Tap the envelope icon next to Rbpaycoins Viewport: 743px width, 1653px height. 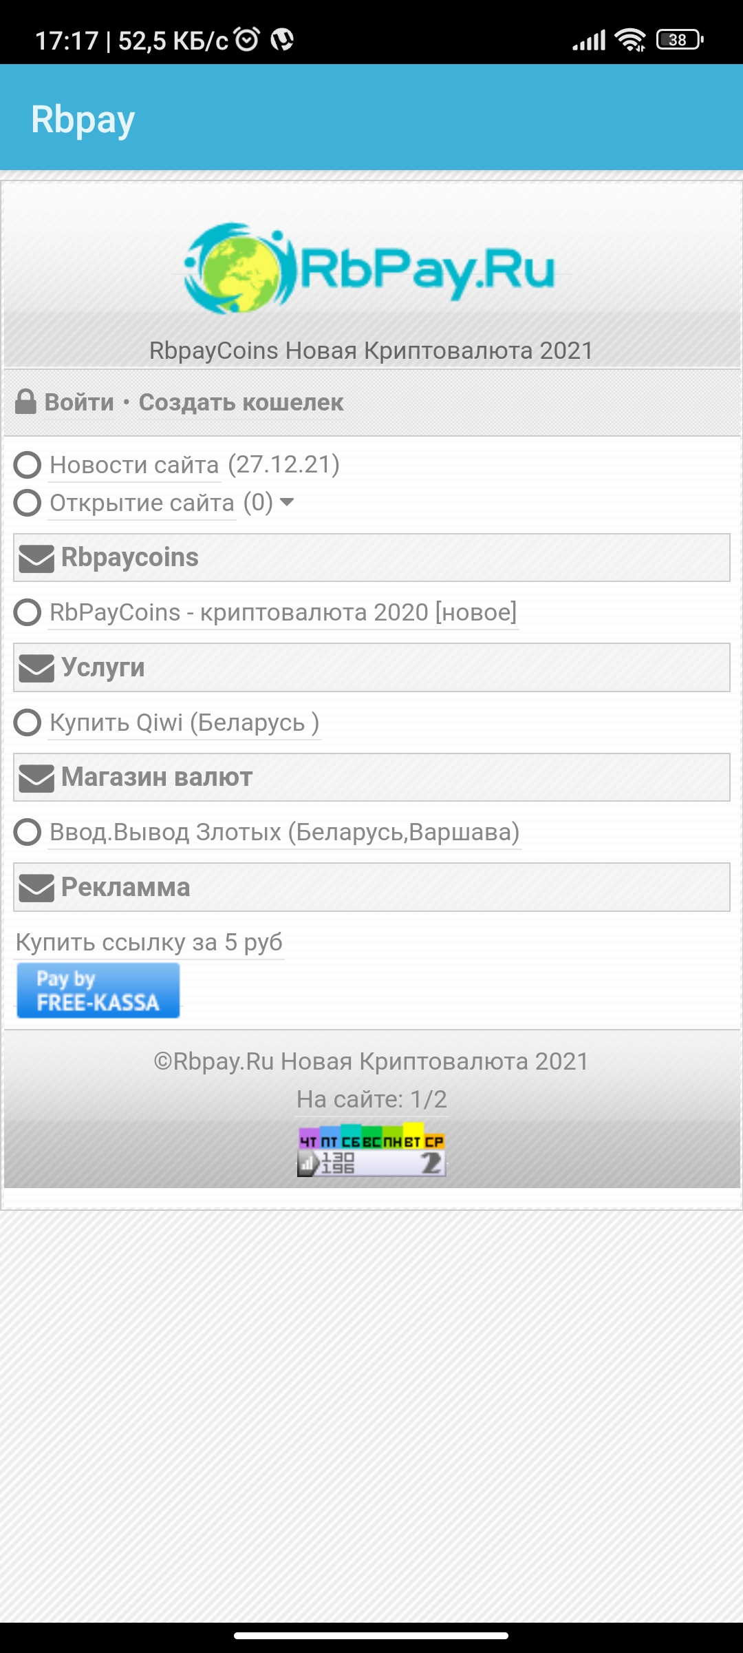coord(36,559)
